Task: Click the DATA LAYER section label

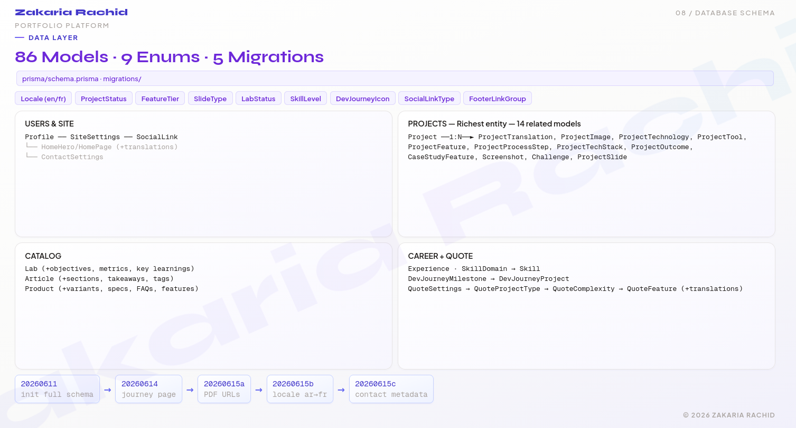Action: click(x=53, y=38)
